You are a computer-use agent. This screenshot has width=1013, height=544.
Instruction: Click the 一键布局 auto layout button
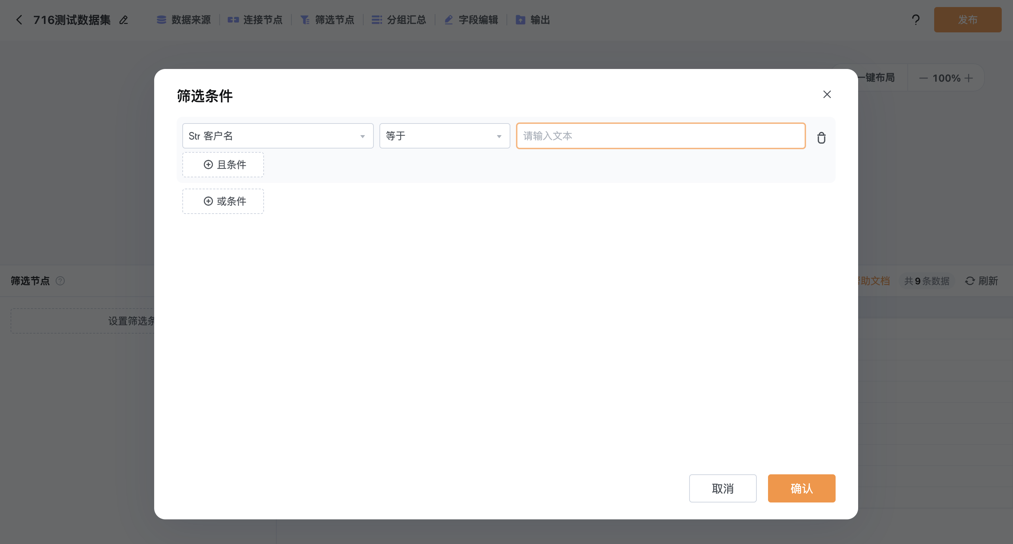click(x=876, y=78)
